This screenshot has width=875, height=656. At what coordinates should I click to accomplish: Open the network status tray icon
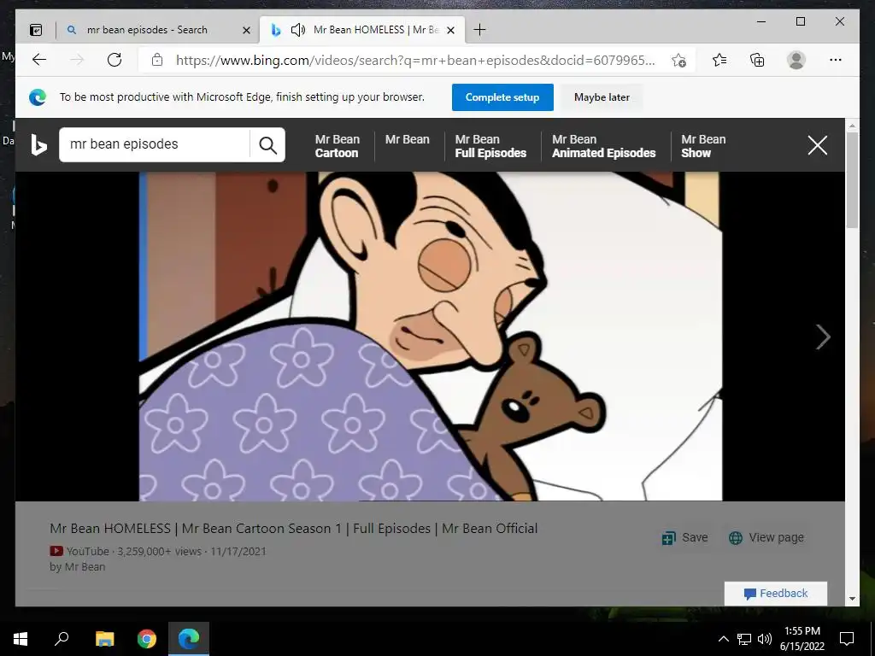[x=744, y=639]
